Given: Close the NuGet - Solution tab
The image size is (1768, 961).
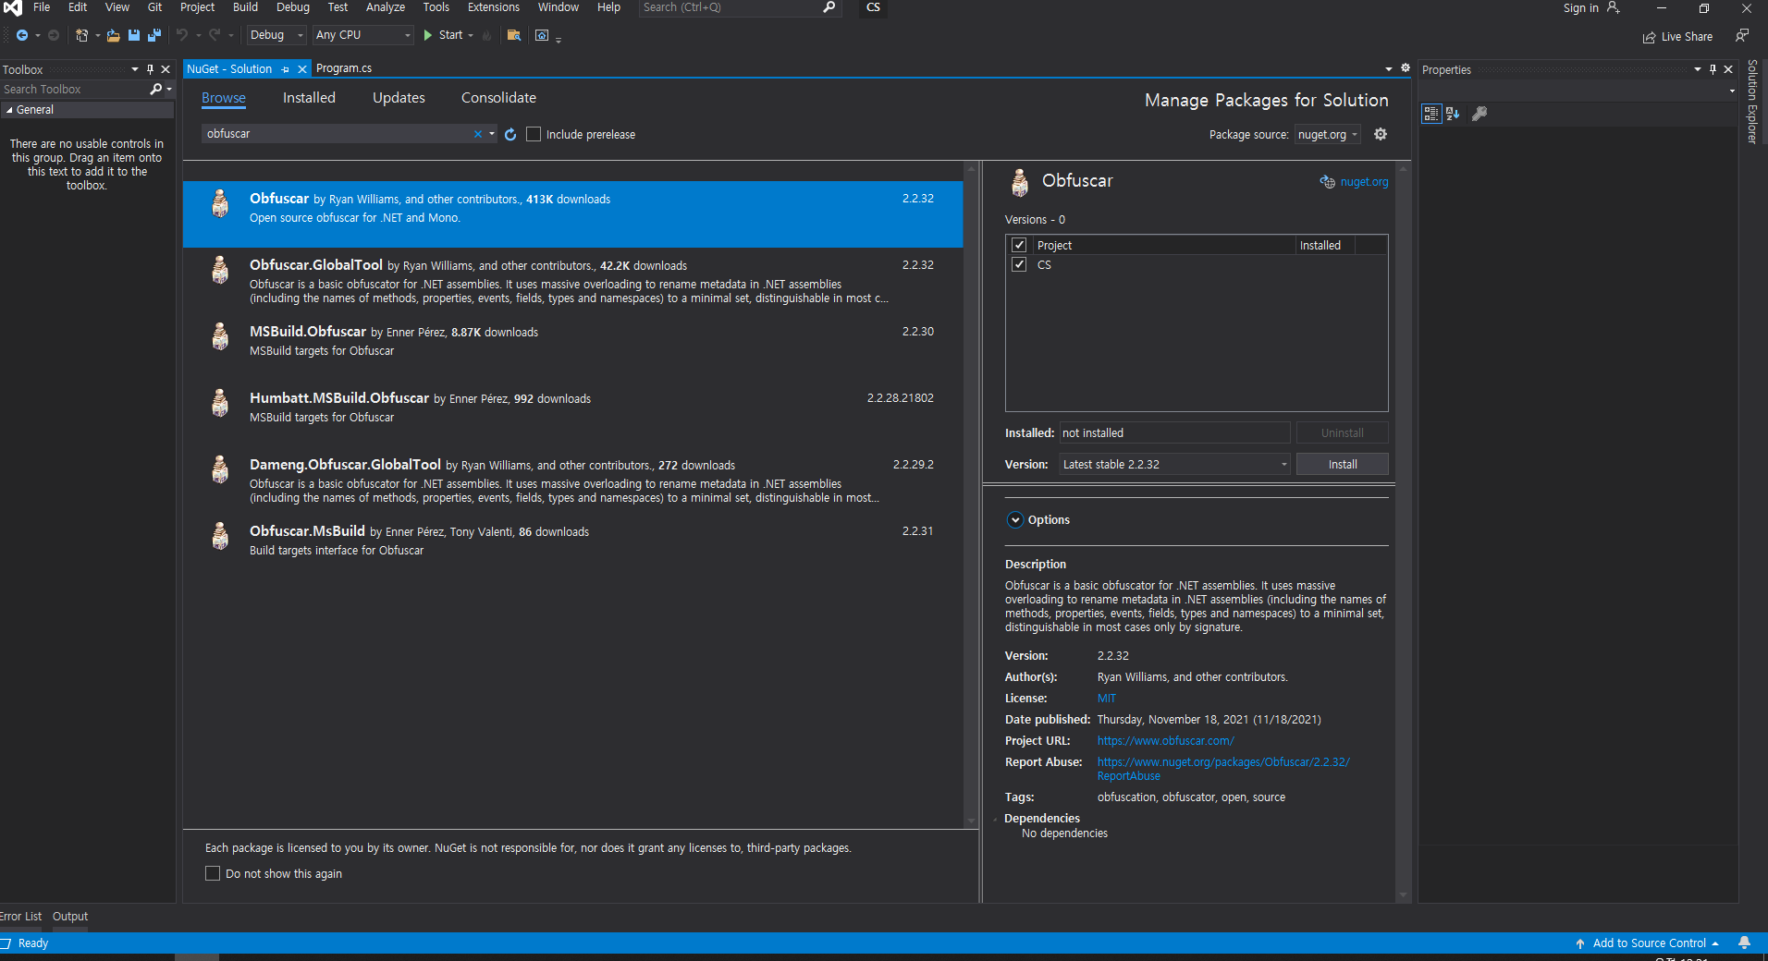Looking at the screenshot, I should tap(301, 69).
